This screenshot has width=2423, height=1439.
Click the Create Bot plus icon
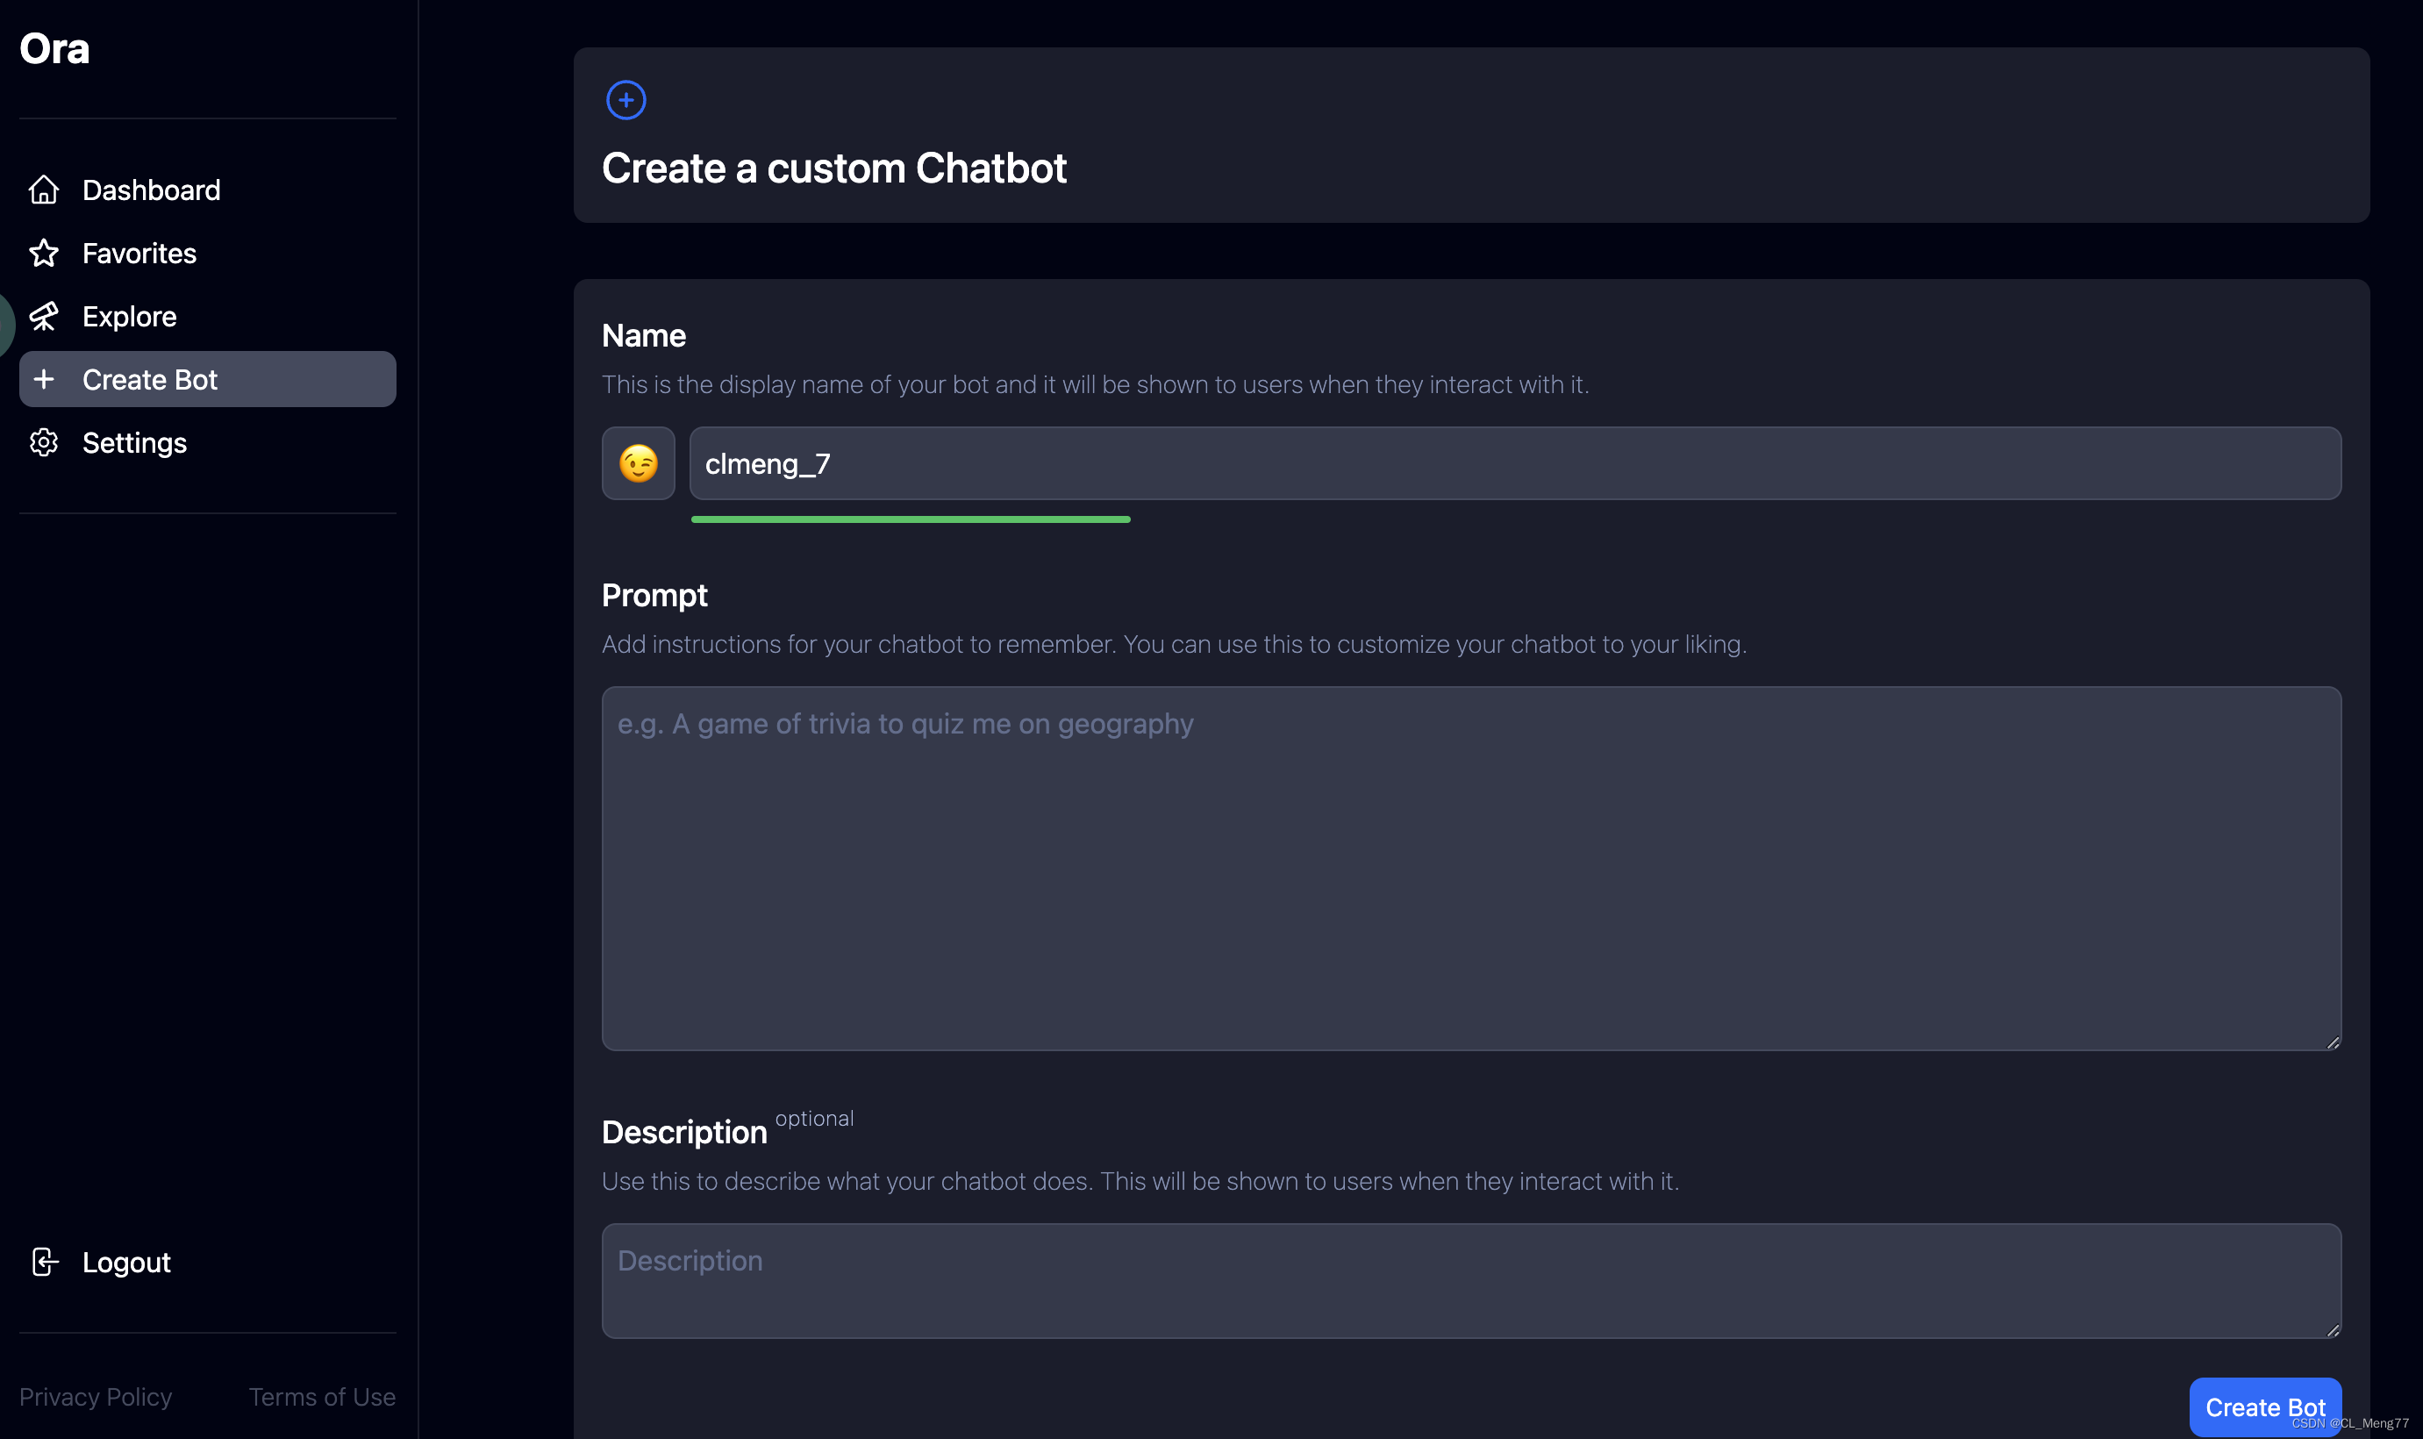coord(45,378)
